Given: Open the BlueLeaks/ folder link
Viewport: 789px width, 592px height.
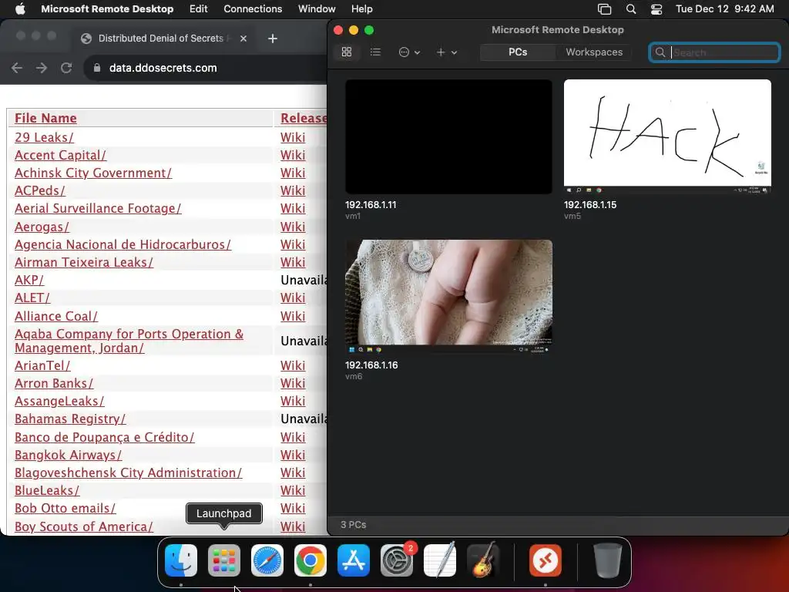Looking at the screenshot, I should point(47,490).
